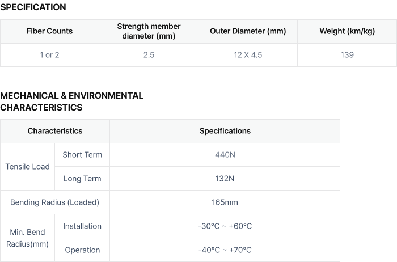Image resolution: width=397 pixels, height=262 pixels.
Task: Click the Operation temperature range value
Action: (x=225, y=250)
